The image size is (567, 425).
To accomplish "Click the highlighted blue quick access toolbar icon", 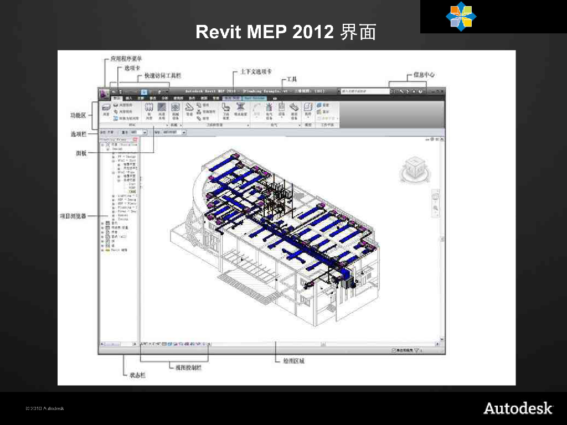I will click(x=144, y=92).
